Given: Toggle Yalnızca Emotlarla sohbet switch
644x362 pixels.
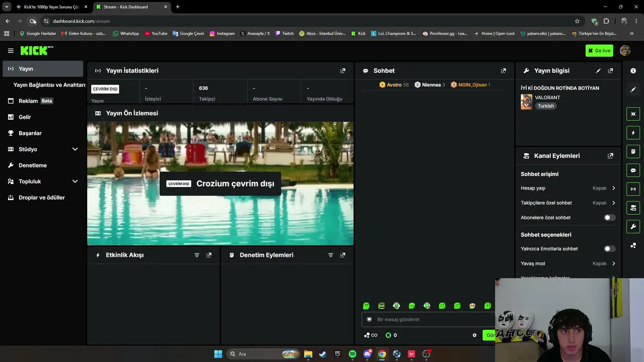Looking at the screenshot, I should point(609,249).
